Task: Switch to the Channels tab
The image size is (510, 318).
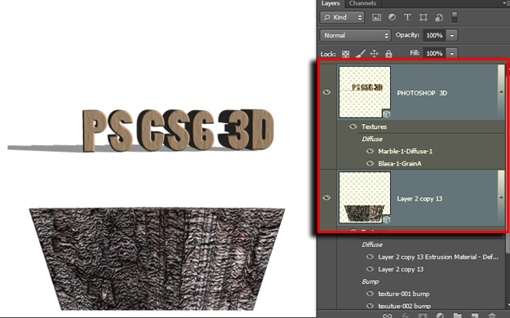Action: pyautogui.click(x=362, y=3)
